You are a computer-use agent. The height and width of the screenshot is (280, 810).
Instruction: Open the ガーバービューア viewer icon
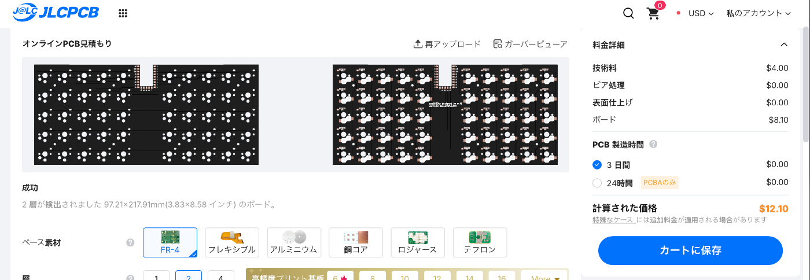point(498,44)
